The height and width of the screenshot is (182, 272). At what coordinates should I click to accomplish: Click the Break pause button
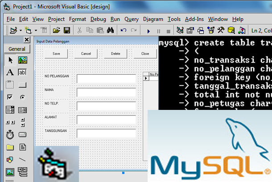point(159,31)
